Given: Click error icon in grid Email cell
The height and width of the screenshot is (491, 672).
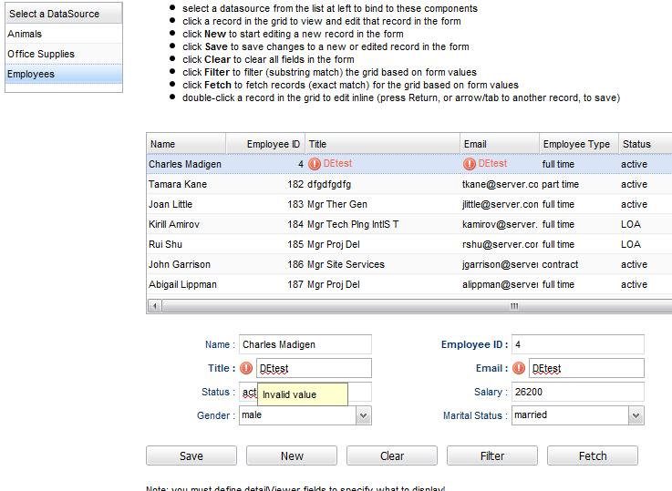Looking at the screenshot, I should coord(470,164).
